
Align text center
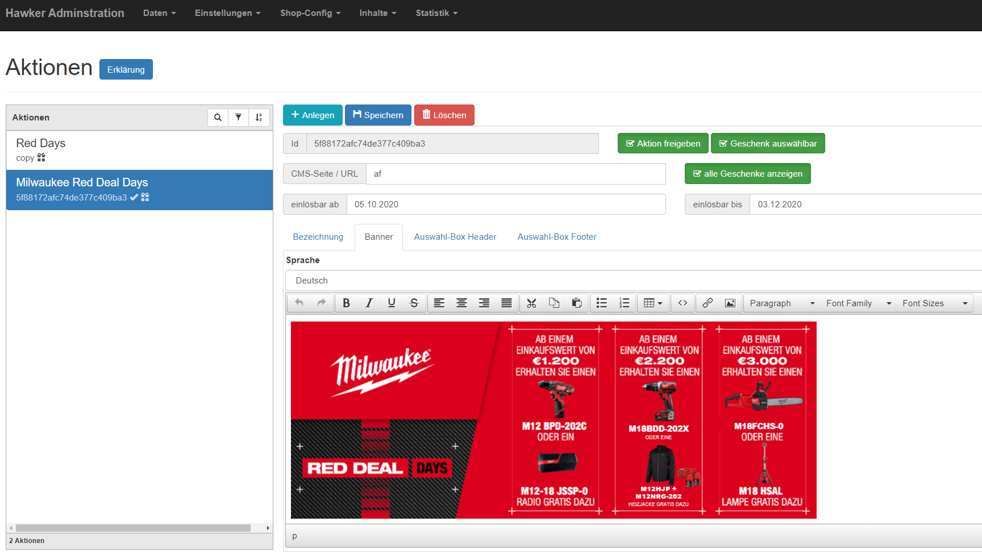(x=461, y=303)
